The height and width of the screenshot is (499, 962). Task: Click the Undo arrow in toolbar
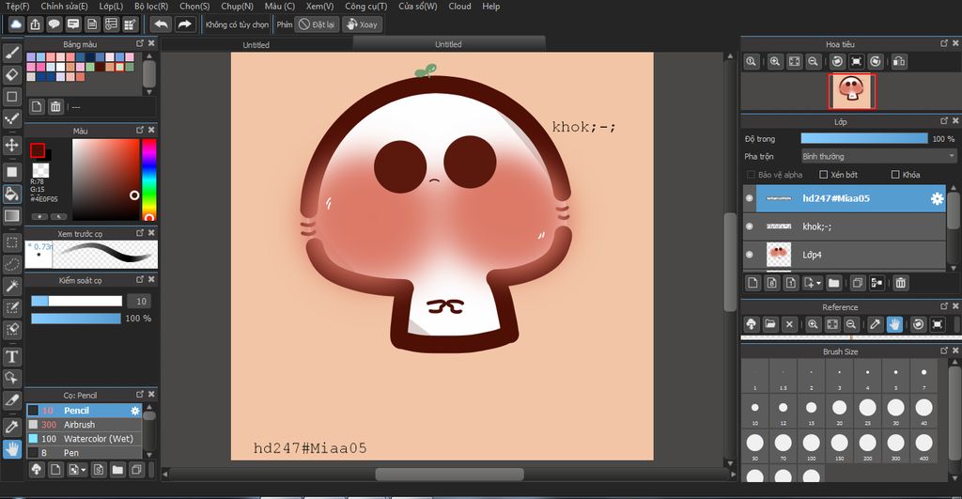162,24
